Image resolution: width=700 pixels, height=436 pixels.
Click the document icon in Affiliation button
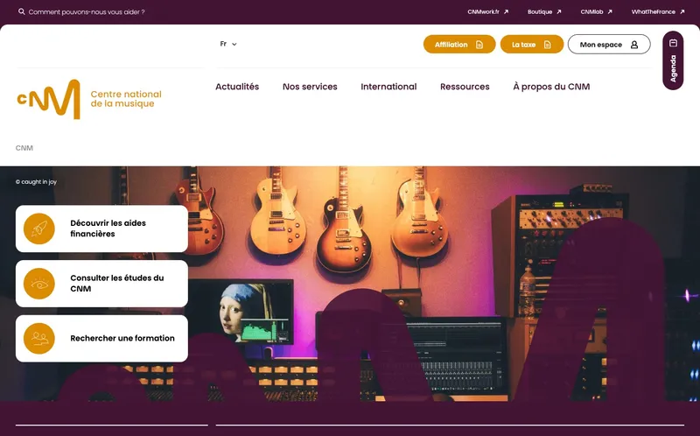point(479,45)
